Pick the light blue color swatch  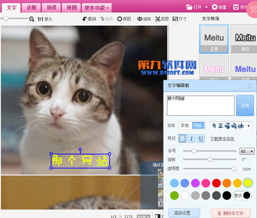tap(174, 183)
